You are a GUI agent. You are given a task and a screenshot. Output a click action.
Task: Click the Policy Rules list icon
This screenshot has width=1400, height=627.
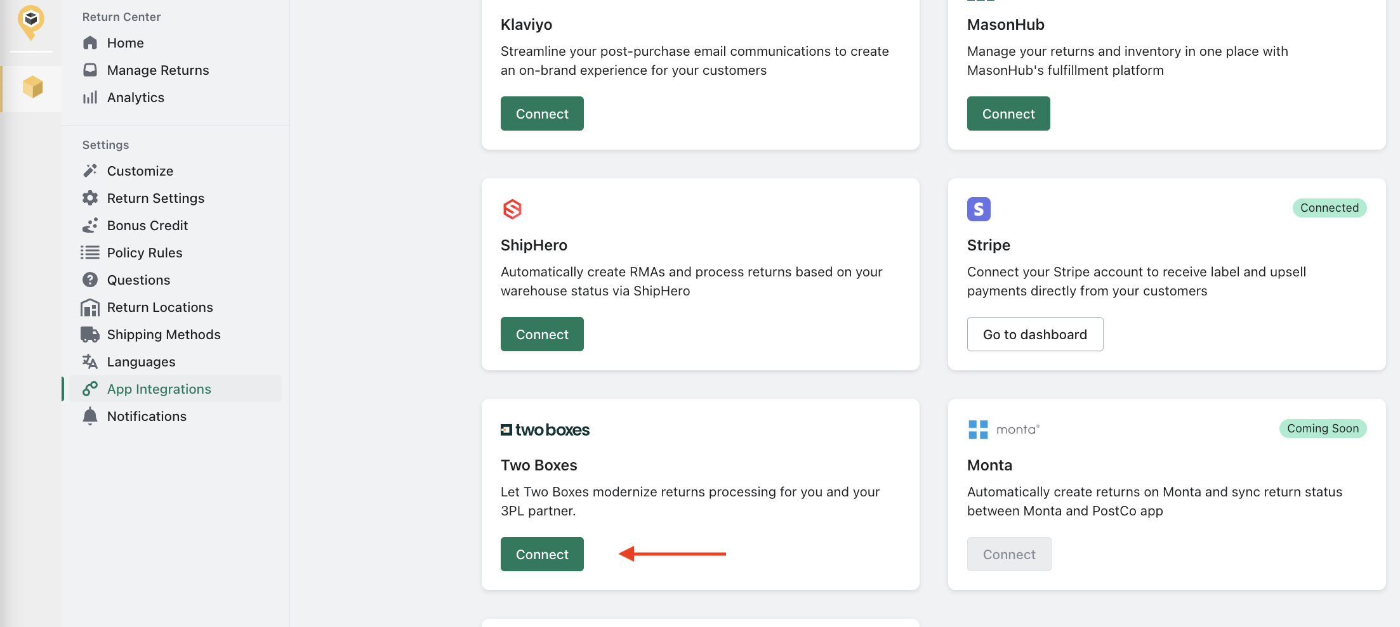[x=90, y=252]
